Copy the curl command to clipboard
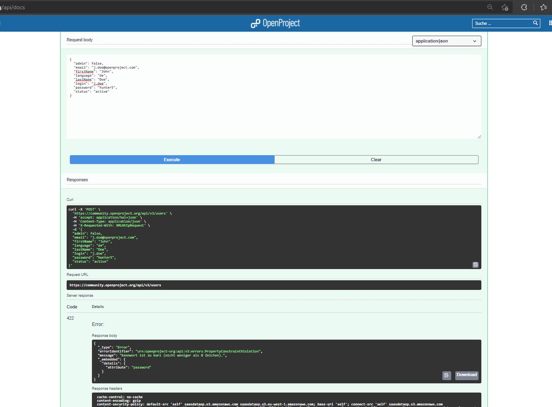552x407 pixels. tap(475, 265)
